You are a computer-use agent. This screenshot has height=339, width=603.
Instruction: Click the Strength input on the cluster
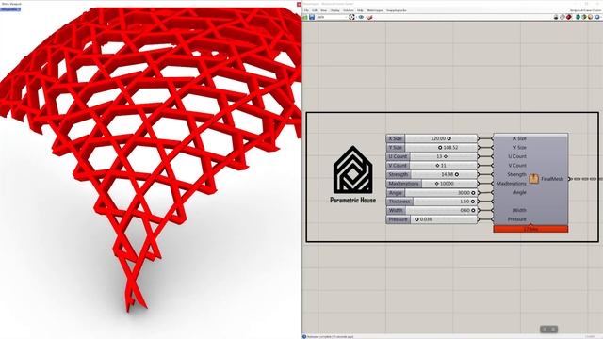click(x=516, y=174)
